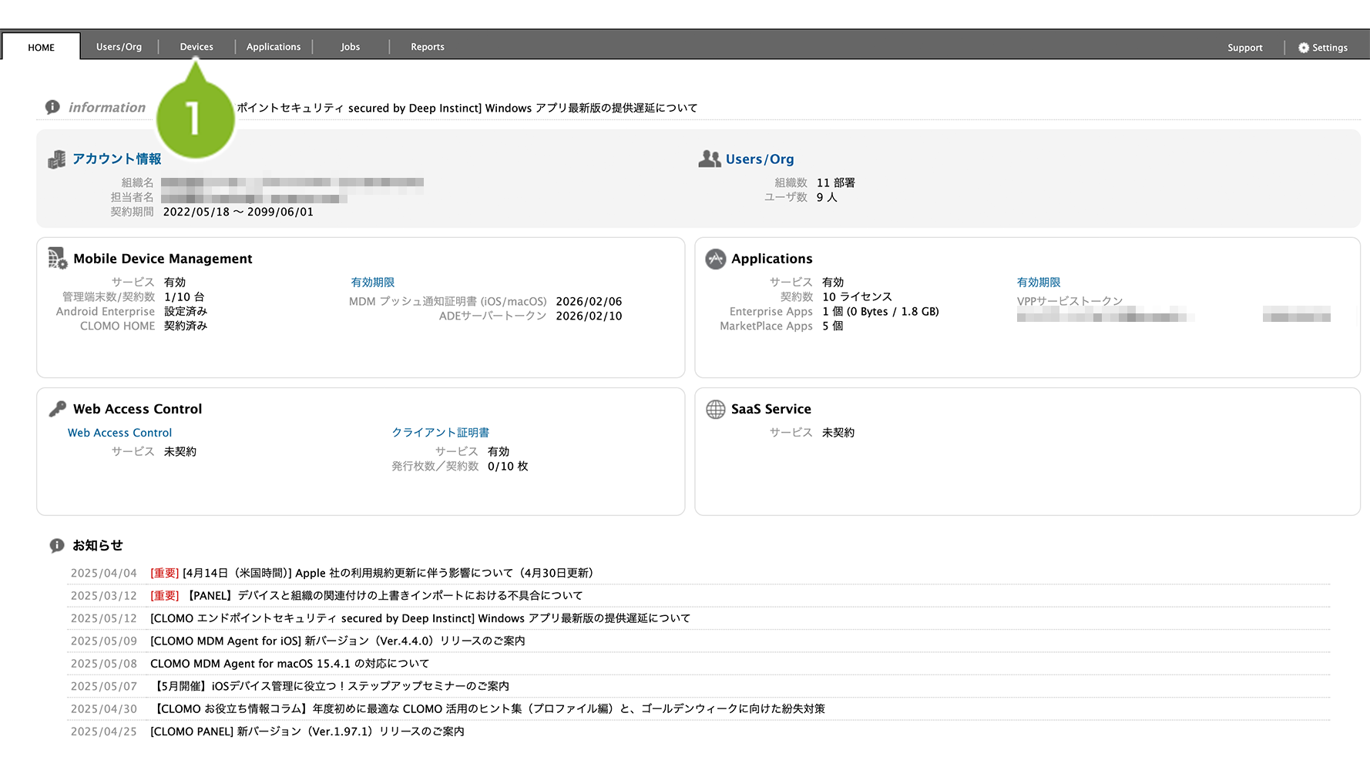
Task: Switch to the HOME tab
Action: (x=42, y=47)
